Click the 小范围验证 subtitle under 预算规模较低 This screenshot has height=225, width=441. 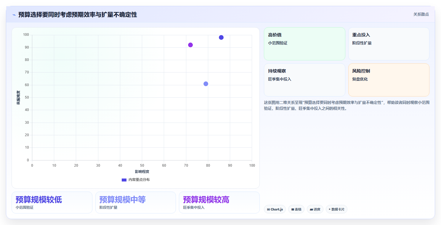point(25,208)
